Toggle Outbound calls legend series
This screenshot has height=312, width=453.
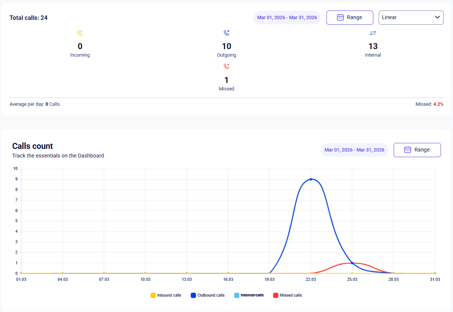[x=207, y=295]
